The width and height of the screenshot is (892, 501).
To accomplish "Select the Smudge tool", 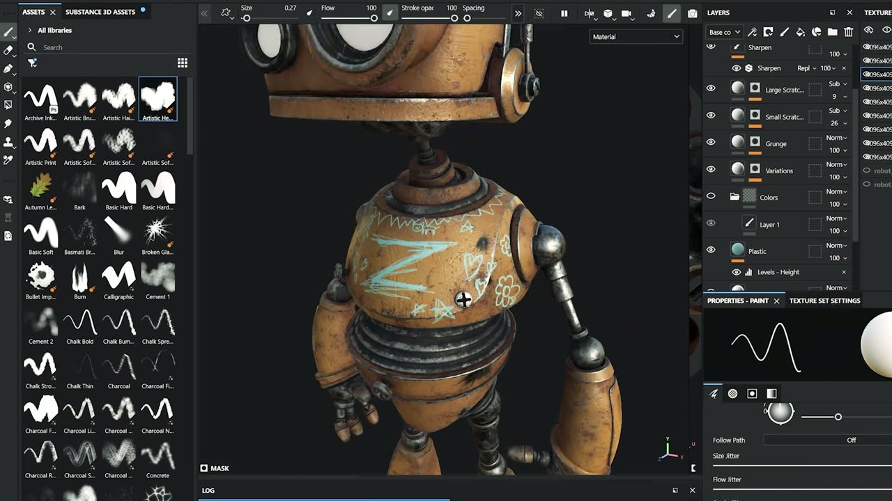I will tap(8, 123).
